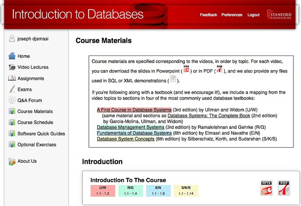The width and height of the screenshot is (301, 206).
Task: Open Database System Concepts textbook link
Action: (126, 139)
